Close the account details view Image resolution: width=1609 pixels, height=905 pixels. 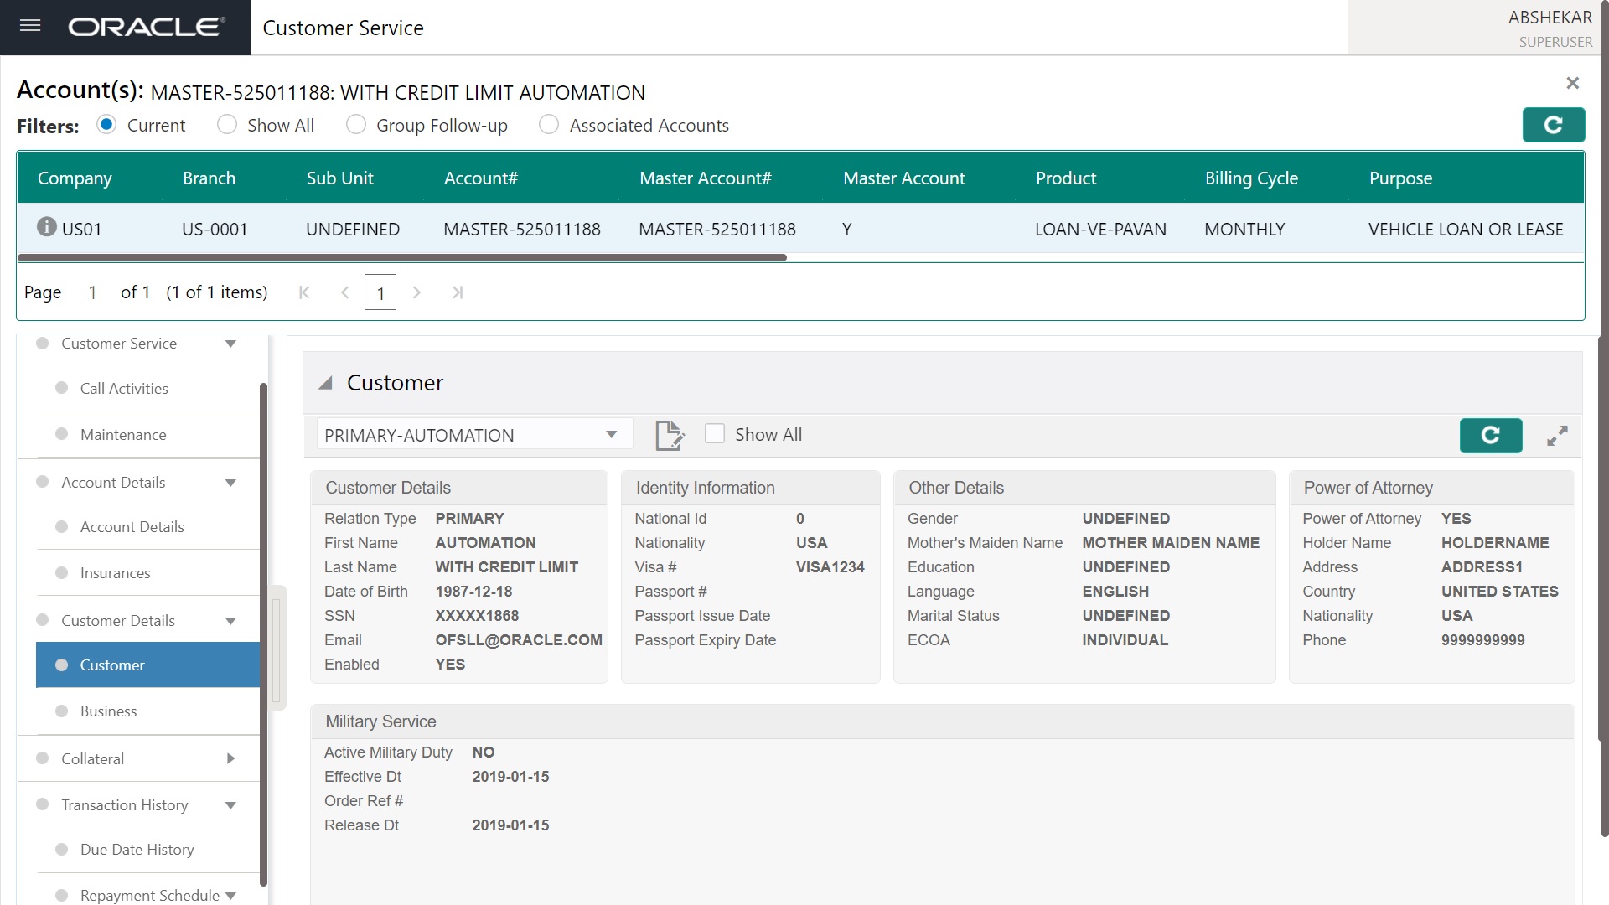[1572, 83]
